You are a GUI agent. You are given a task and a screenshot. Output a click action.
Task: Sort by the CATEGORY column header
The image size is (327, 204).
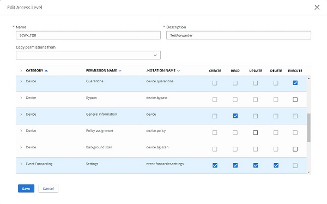tap(34, 70)
